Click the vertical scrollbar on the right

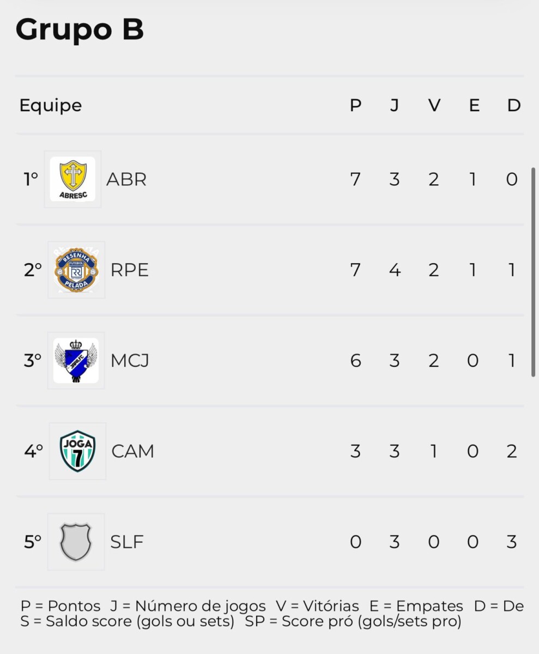pos(534,272)
